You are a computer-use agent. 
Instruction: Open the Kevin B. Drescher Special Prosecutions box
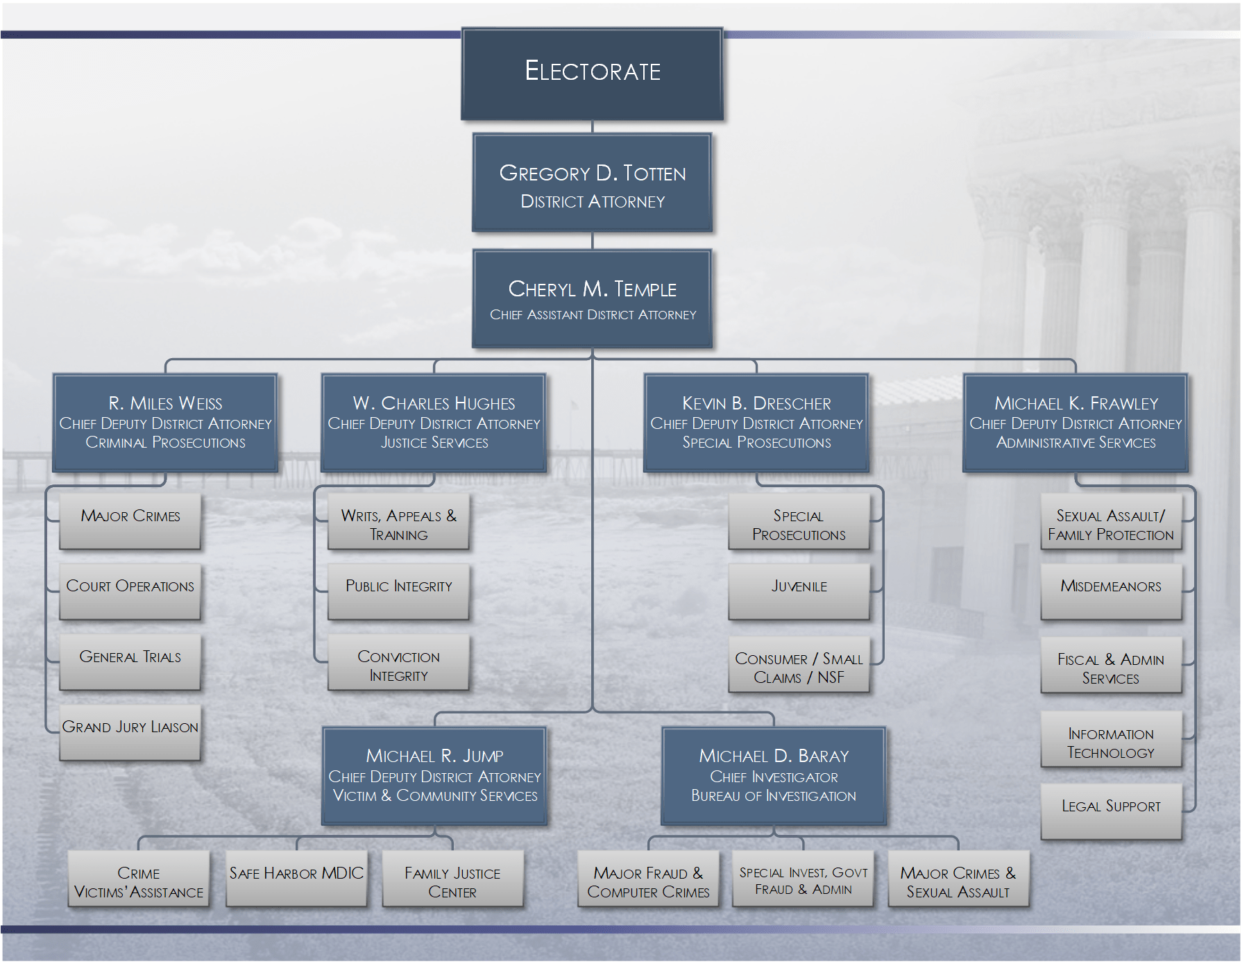pyautogui.click(x=756, y=423)
